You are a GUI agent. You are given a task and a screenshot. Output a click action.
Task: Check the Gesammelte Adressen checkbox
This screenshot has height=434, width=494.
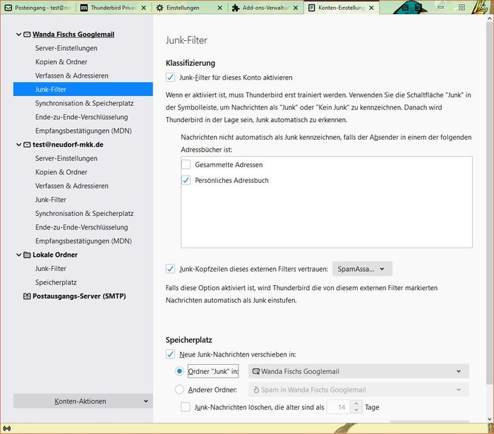(186, 165)
